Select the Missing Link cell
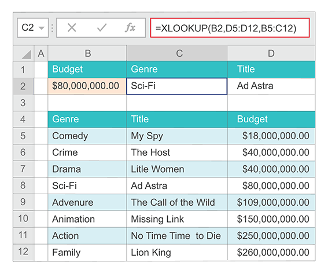 pyautogui.click(x=177, y=219)
